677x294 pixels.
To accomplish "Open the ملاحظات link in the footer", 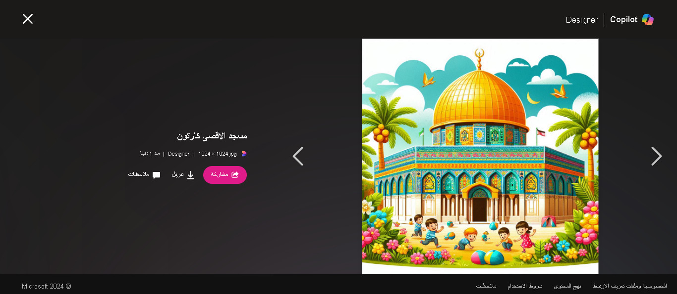I will point(486,286).
